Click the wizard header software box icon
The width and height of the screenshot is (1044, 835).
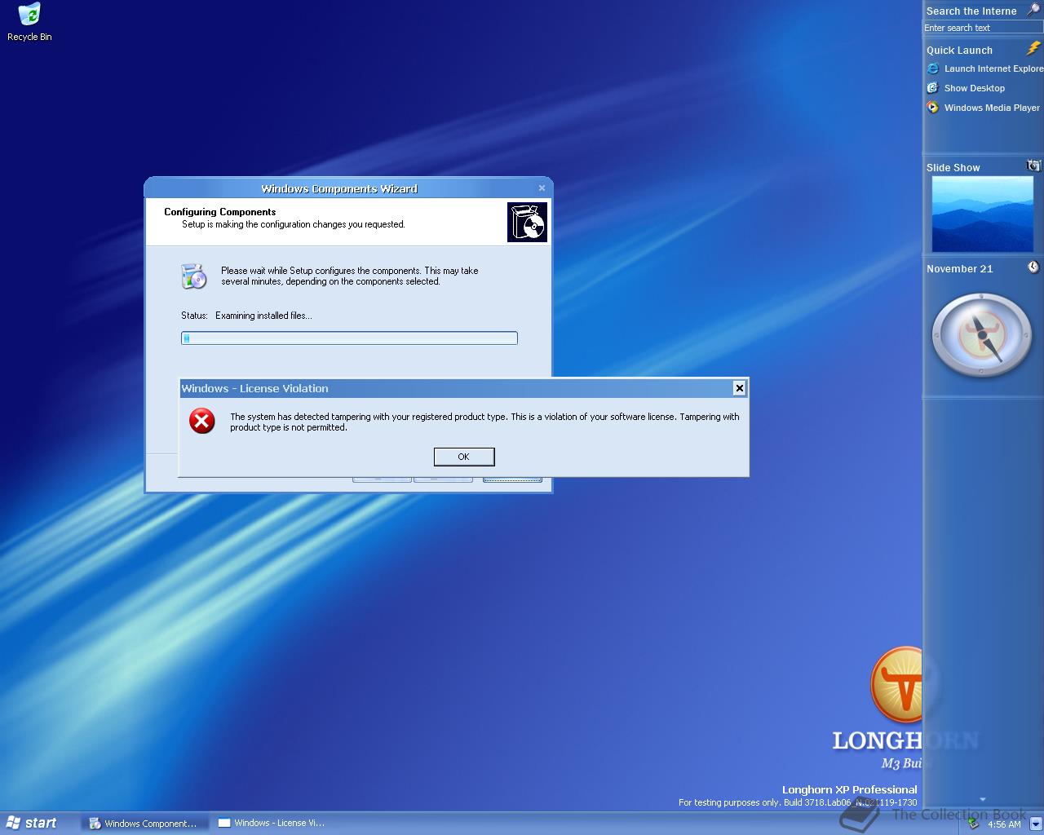click(527, 222)
